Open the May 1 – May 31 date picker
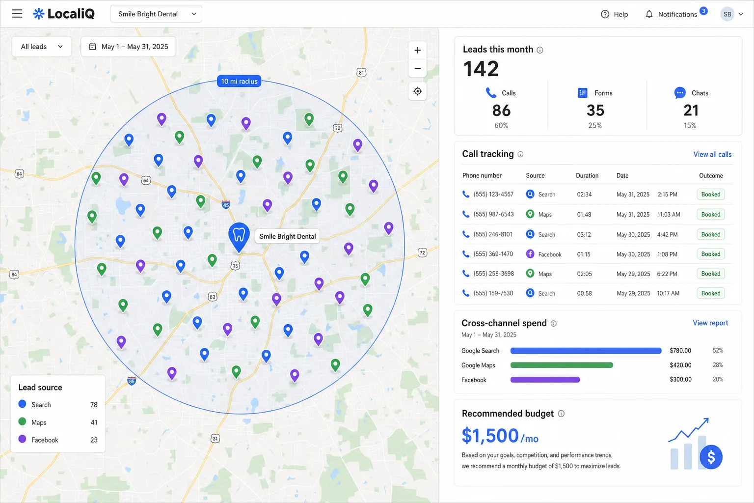Viewport: 754px width, 503px height. pos(128,47)
